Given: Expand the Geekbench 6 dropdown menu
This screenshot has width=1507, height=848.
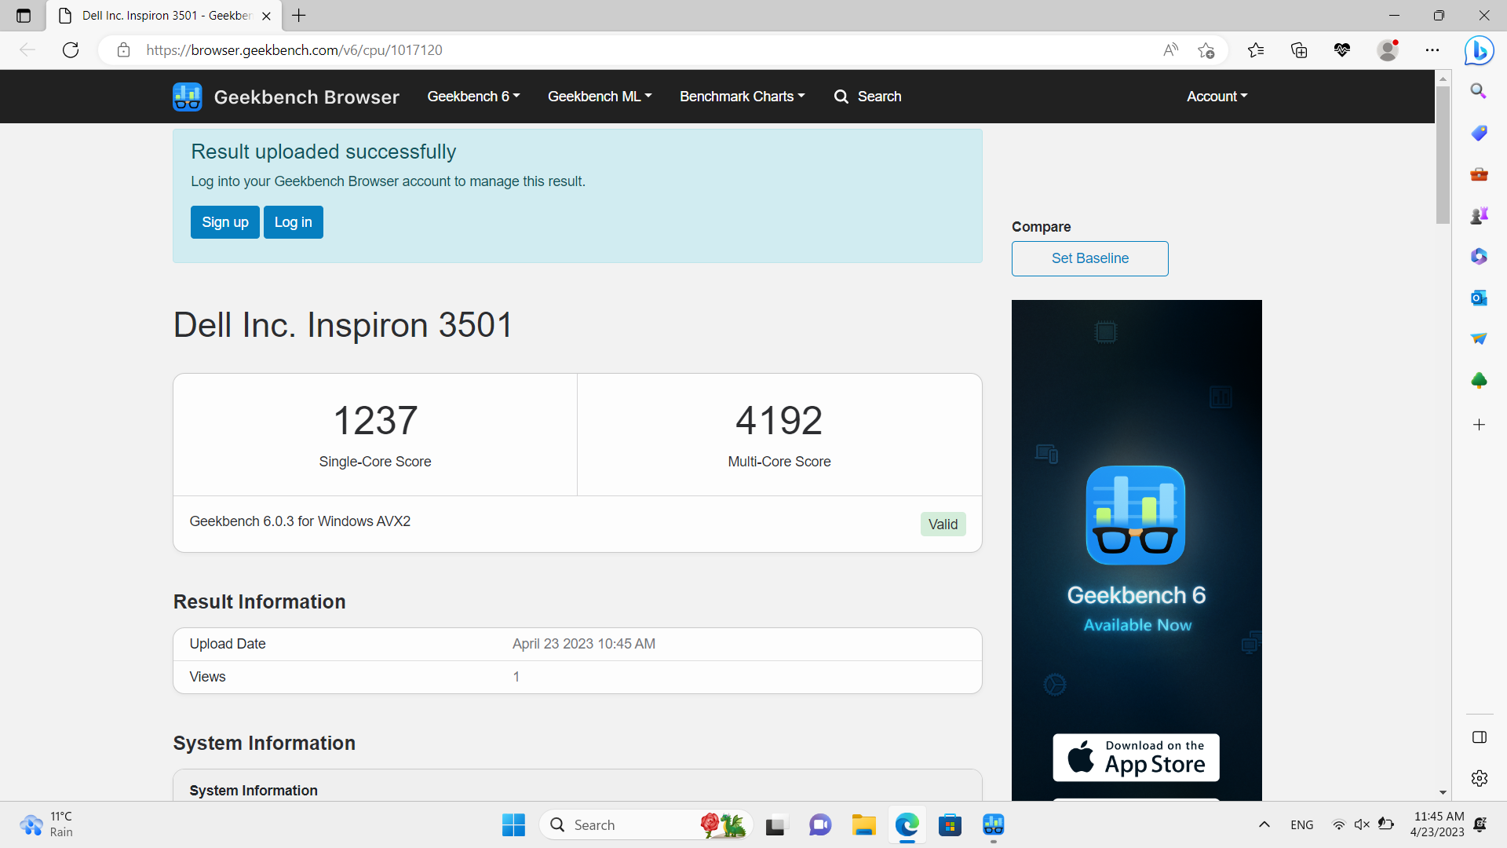Looking at the screenshot, I should pyautogui.click(x=473, y=97).
